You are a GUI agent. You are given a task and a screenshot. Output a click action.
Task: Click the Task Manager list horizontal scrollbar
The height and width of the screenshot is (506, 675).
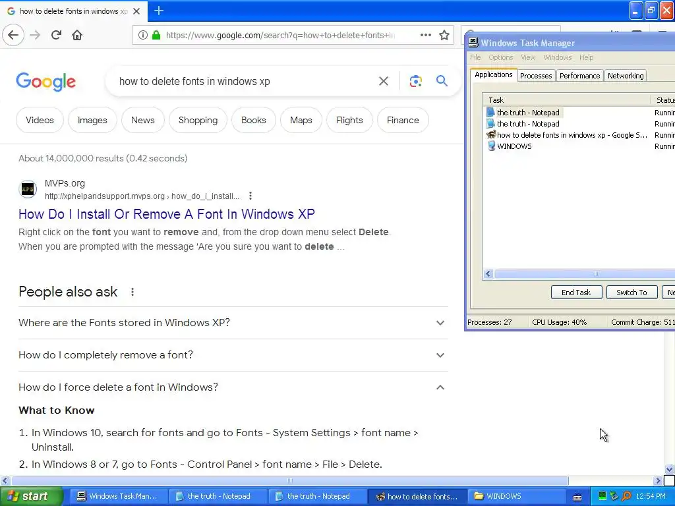tap(585, 274)
